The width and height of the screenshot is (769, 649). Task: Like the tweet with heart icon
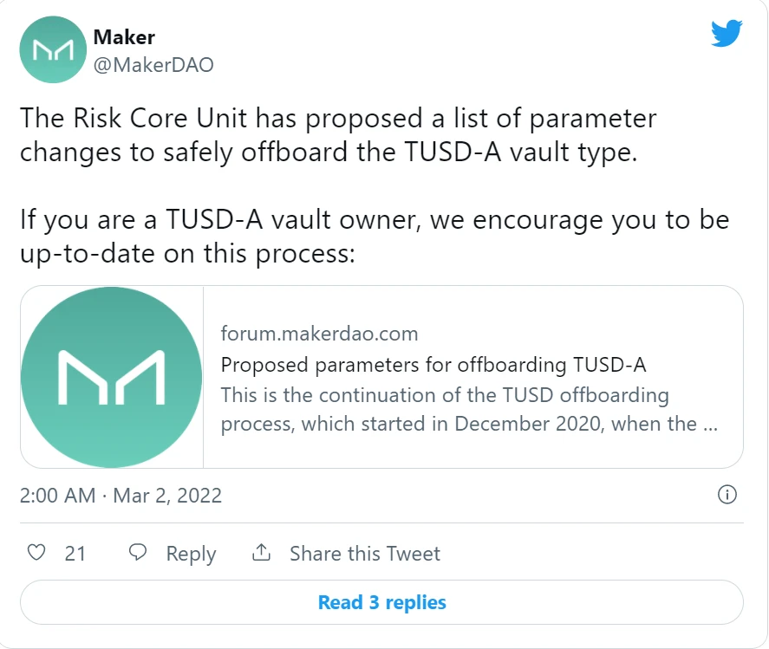36,553
